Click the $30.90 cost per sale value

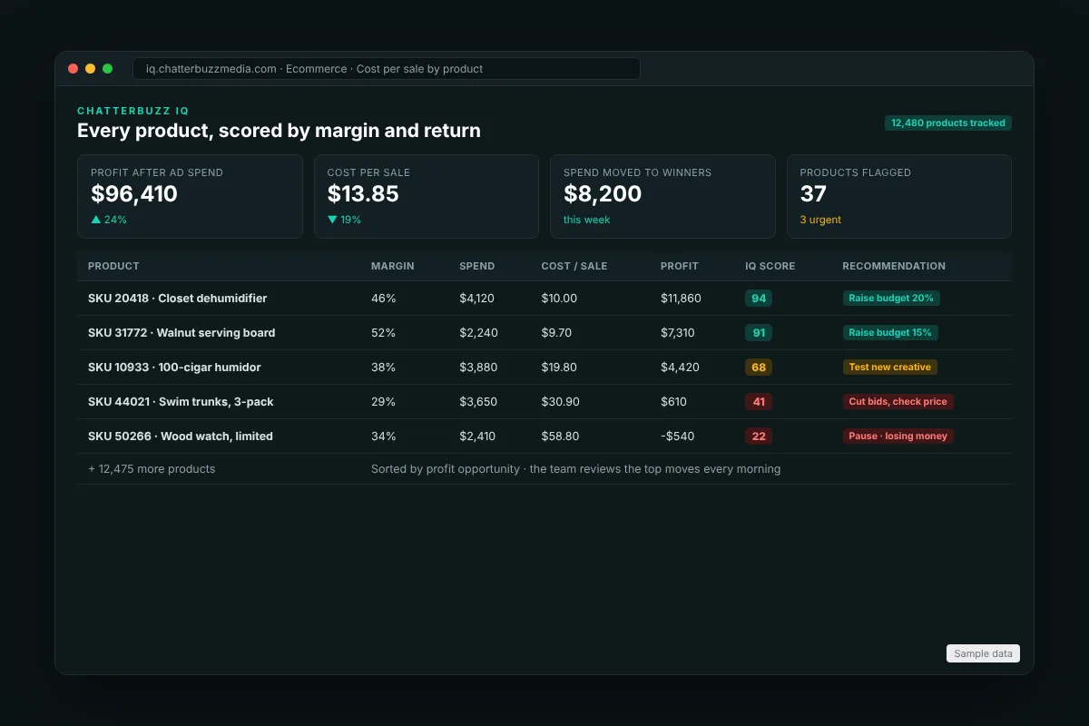point(561,402)
